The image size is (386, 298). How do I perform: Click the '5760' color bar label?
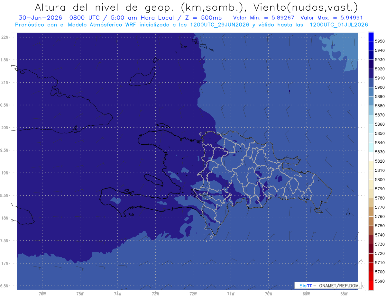tap(380, 217)
